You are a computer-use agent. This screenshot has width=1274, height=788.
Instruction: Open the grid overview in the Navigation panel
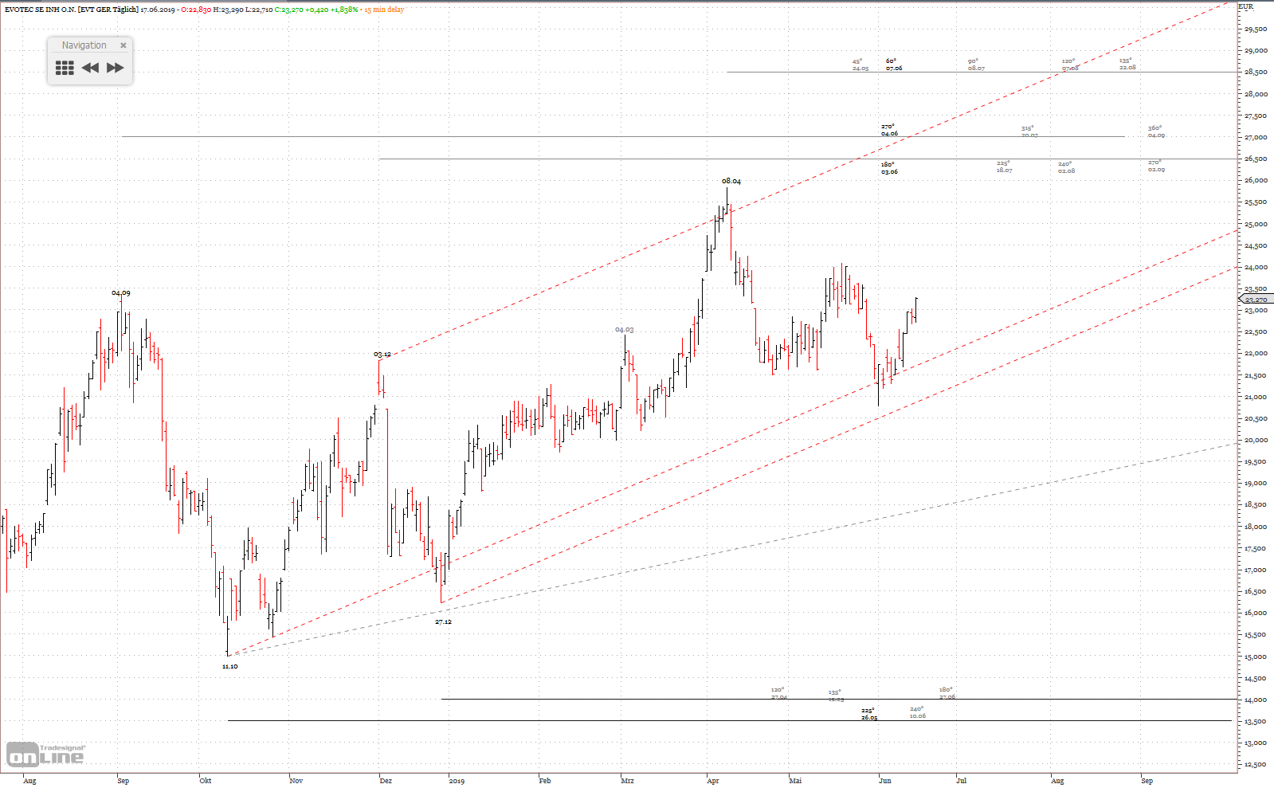[x=65, y=68]
